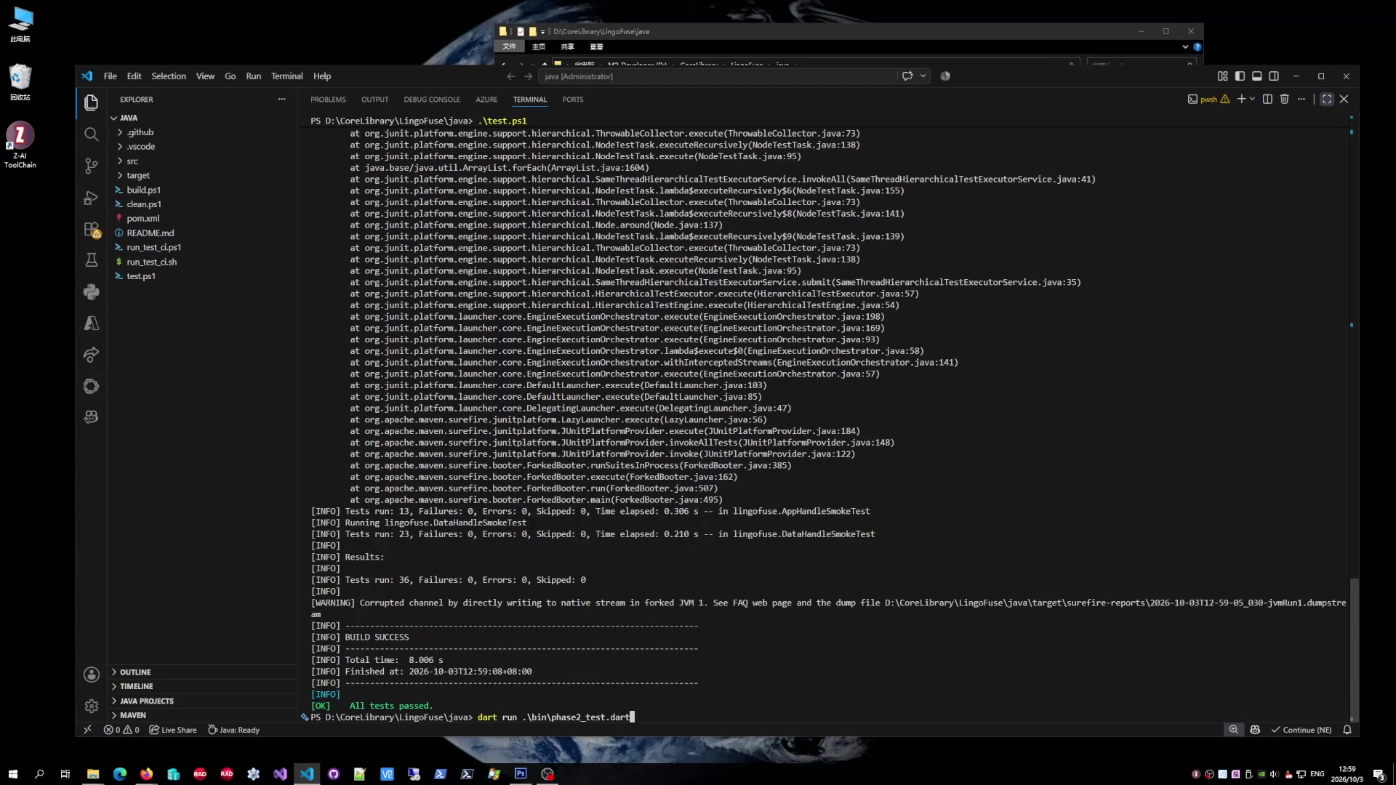Open Firefox from the taskbar

146,774
